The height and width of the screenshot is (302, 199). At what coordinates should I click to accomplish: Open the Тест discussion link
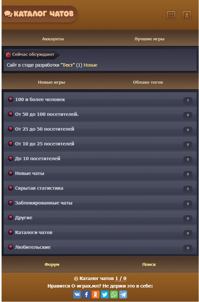(68, 65)
